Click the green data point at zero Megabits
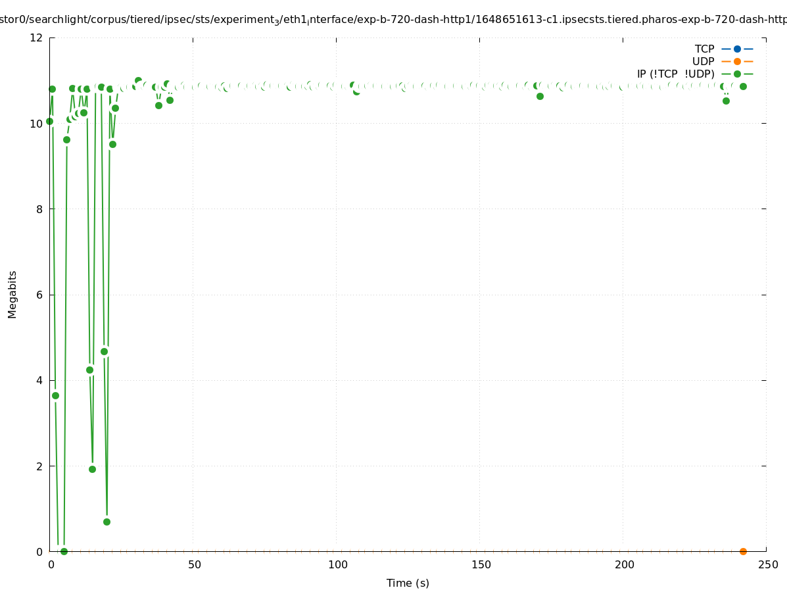Viewport: 787px width, 592px height. [x=64, y=551]
